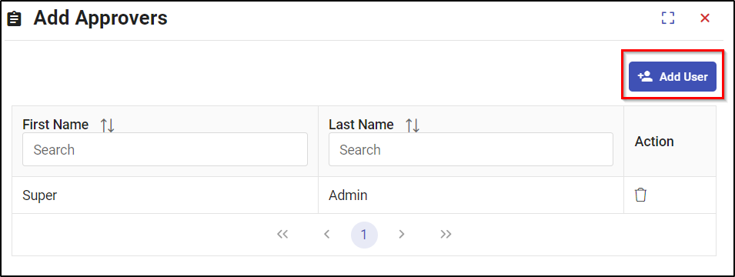Image resolution: width=735 pixels, height=277 pixels.
Task: Click the clipboard icon beside Add Approvers
Action: tap(15, 19)
